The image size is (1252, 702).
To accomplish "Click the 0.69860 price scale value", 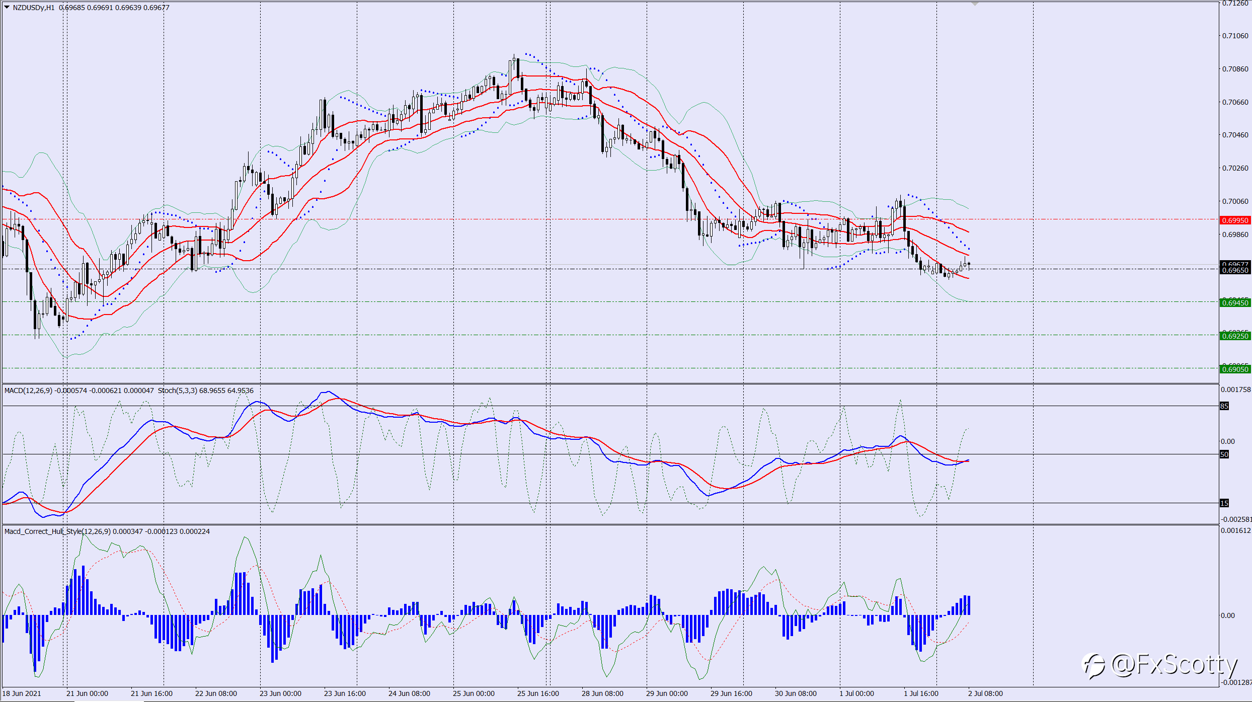I will coord(1235,235).
